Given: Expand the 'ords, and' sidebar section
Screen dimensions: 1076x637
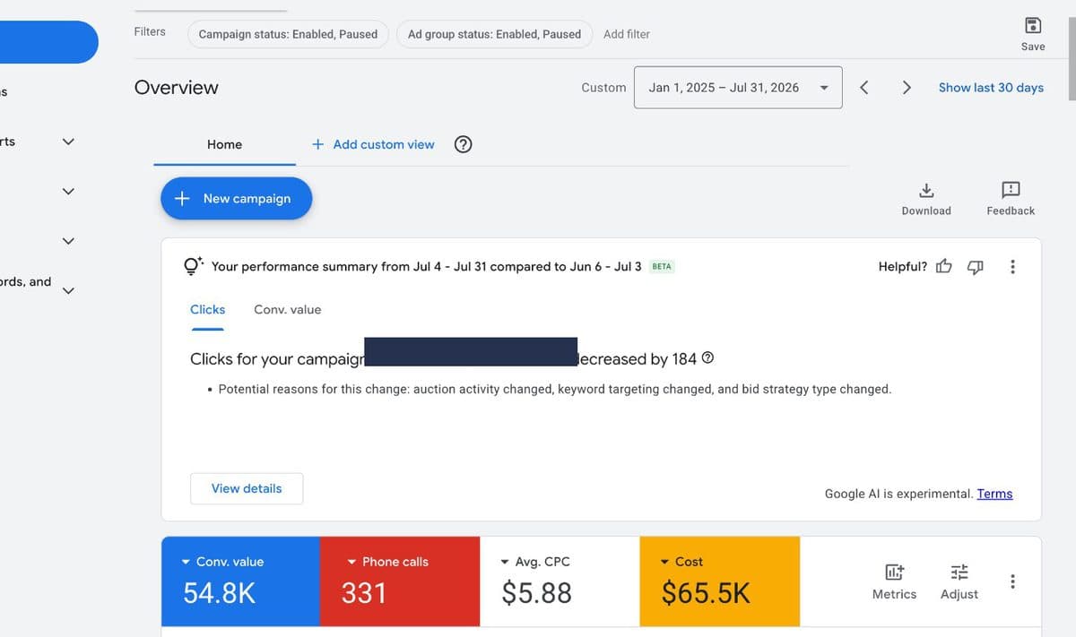Looking at the screenshot, I should click(68, 290).
